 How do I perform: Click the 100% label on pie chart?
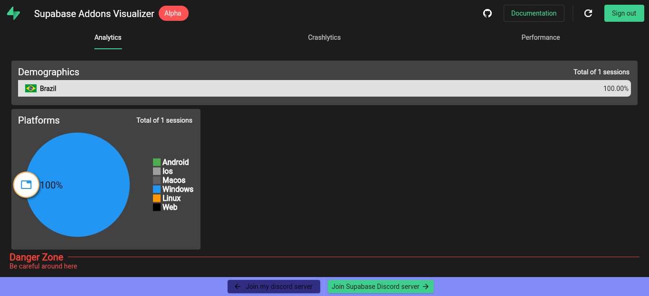[x=51, y=185]
